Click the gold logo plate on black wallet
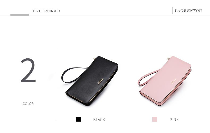Image resolution: width=210 pixels, height=133 pixels. [x=100, y=81]
